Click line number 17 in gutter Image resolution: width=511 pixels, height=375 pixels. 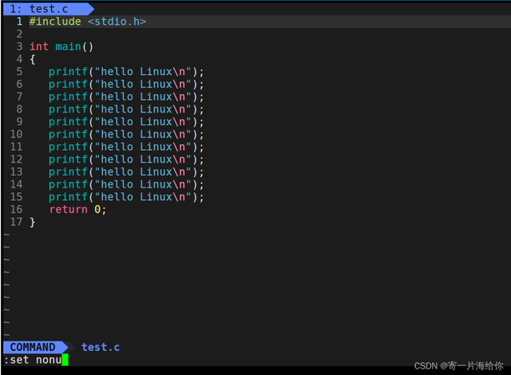[x=16, y=222]
